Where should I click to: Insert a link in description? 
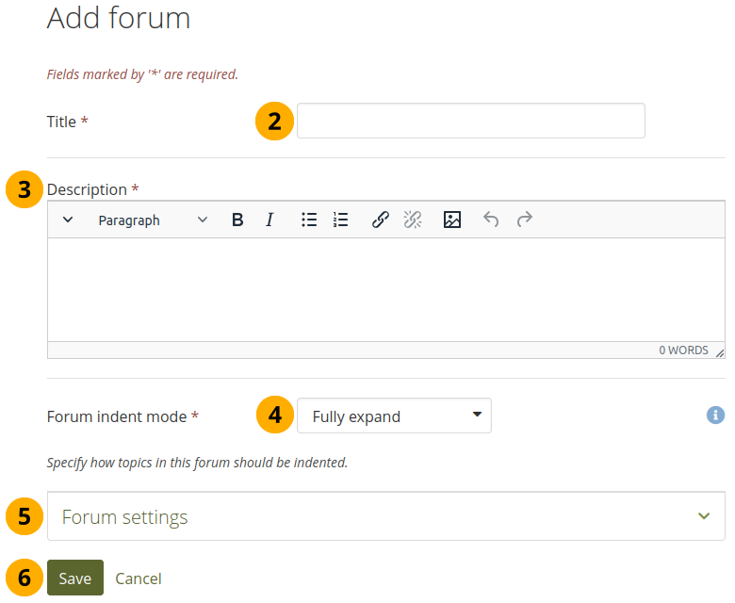click(381, 220)
